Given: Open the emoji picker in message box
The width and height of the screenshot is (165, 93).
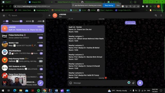Looking at the screenshot, I should pos(71,83).
